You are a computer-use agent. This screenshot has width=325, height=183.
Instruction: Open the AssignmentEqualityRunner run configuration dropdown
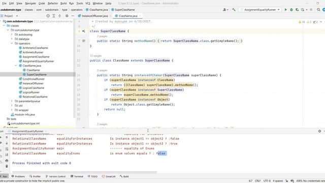(x=260, y=10)
